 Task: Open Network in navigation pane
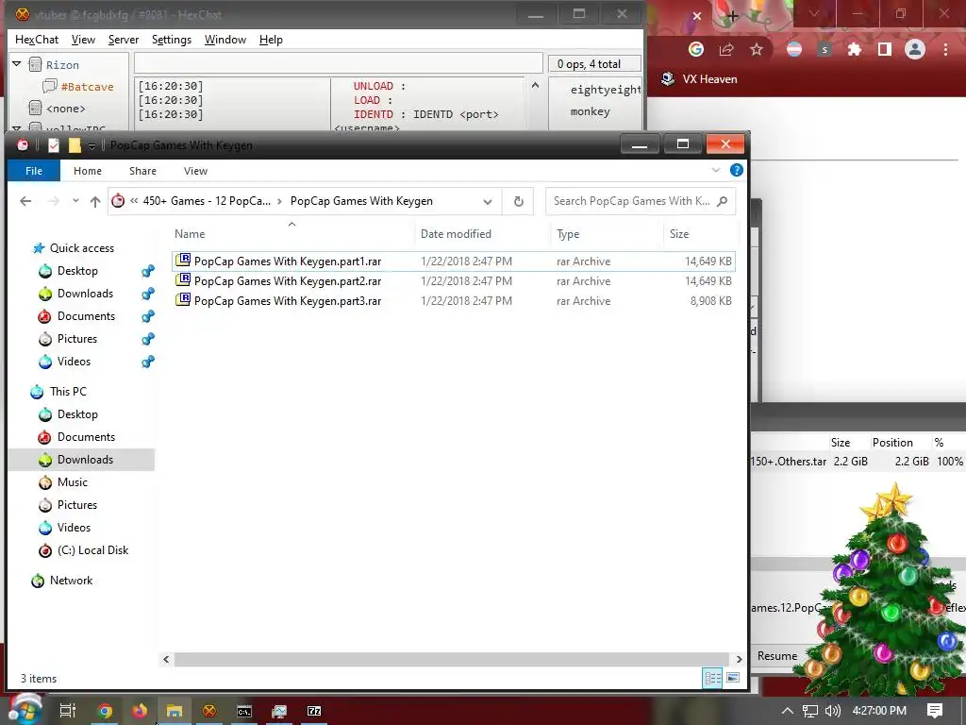[x=71, y=581]
